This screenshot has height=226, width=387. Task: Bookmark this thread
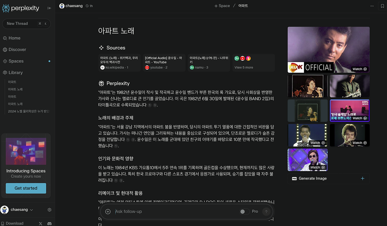pos(382,6)
